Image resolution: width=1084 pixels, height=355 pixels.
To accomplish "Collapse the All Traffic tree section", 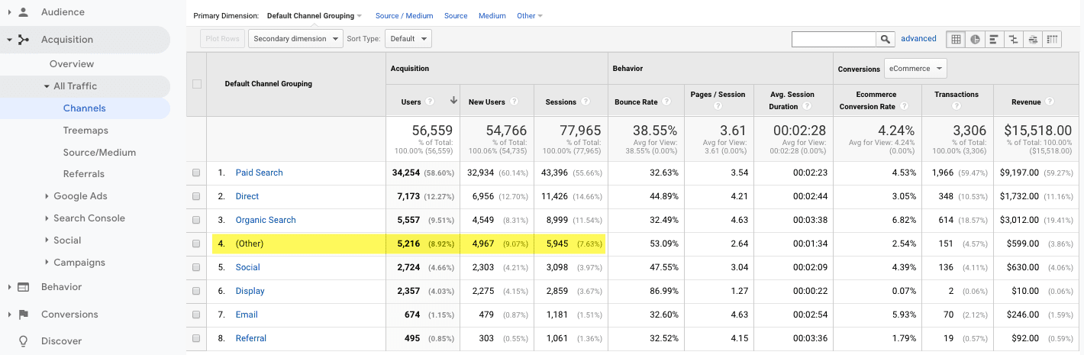I will (47, 86).
